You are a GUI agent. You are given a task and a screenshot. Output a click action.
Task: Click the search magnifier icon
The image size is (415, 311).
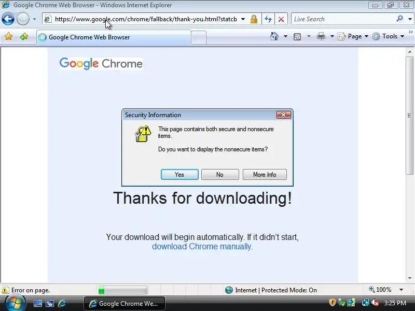coord(399,19)
